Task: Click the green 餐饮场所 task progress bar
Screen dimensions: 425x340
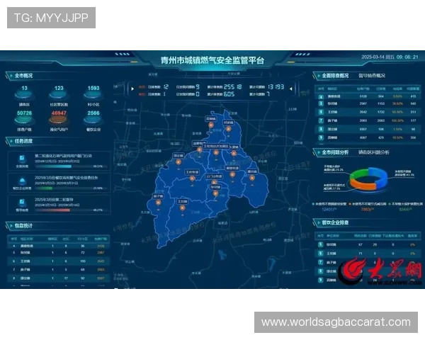Action: pyautogui.click(x=44, y=188)
